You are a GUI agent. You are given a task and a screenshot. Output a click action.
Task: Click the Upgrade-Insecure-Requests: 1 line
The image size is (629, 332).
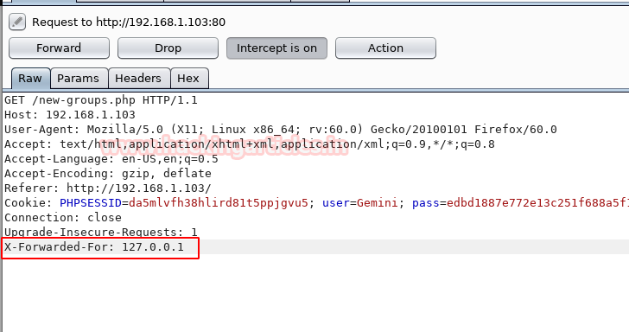tap(101, 232)
